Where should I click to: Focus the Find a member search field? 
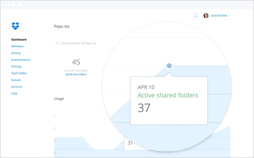point(76,43)
